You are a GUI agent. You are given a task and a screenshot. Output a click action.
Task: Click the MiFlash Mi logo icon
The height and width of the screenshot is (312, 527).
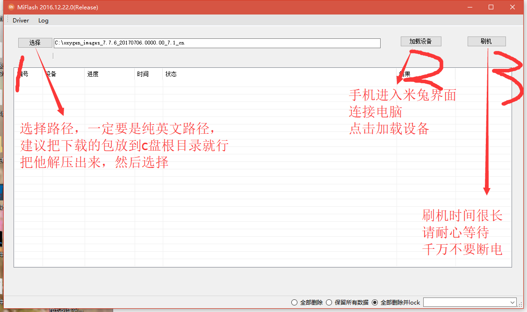(x=11, y=7)
